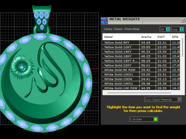Click the 34.41 grams value
The height and width of the screenshot is (139, 186).
click(146, 79)
